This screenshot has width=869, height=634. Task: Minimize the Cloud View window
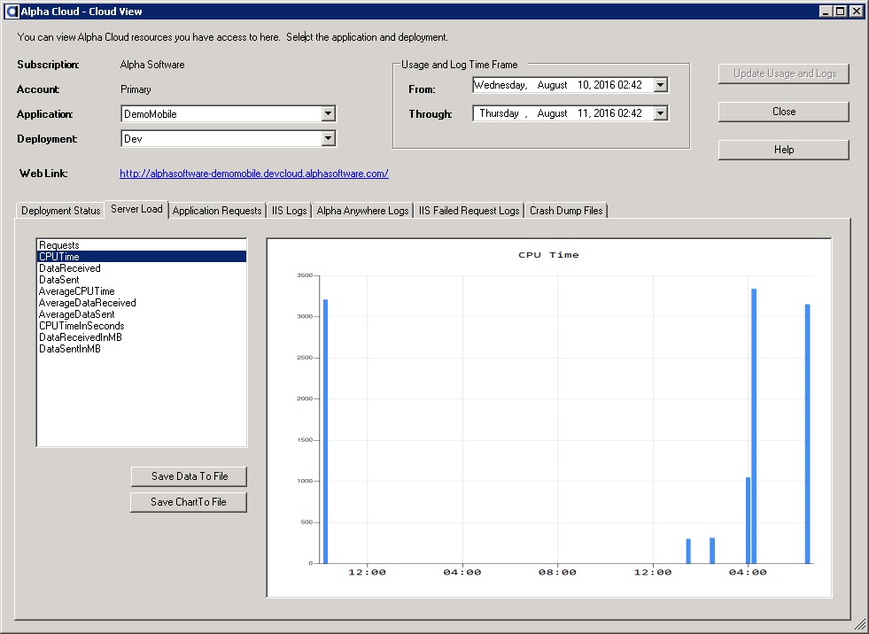click(826, 12)
